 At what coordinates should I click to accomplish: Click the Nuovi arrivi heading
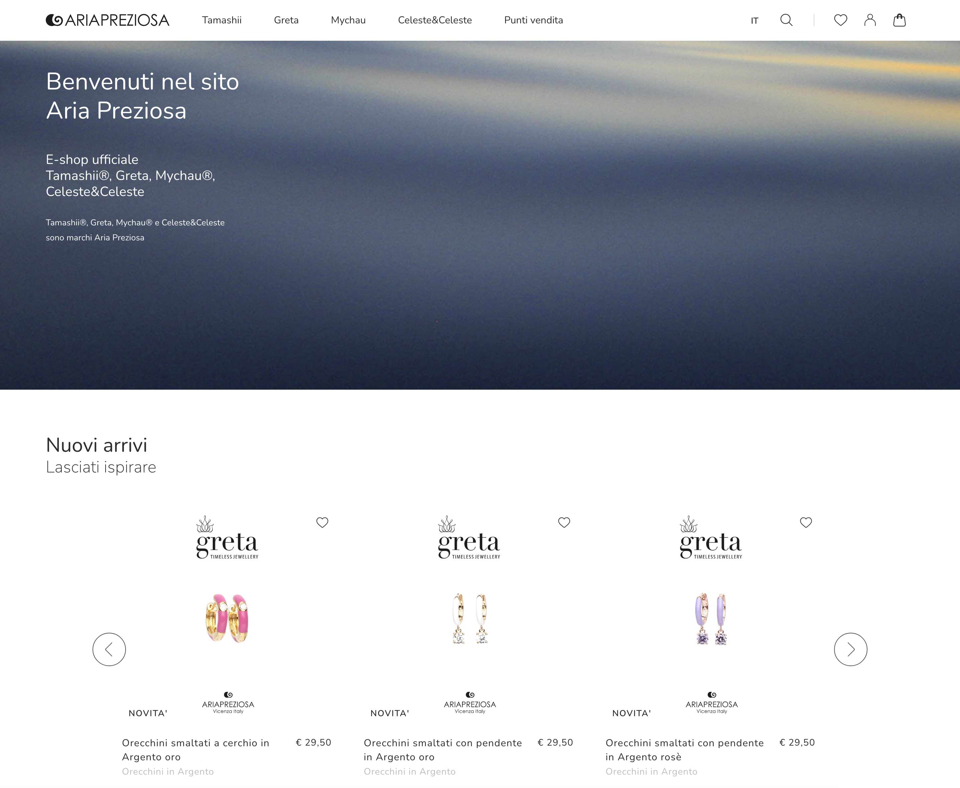(x=97, y=445)
